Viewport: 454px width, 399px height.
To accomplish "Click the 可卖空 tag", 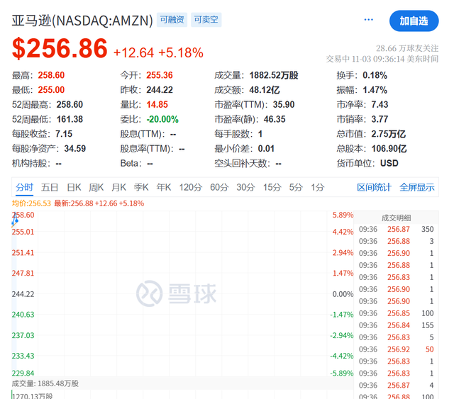I will pos(206,20).
